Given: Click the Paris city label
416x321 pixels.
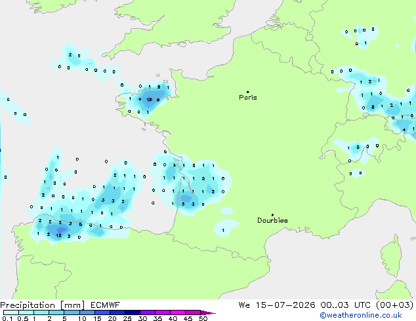Looking at the screenshot, I should 248,98.
